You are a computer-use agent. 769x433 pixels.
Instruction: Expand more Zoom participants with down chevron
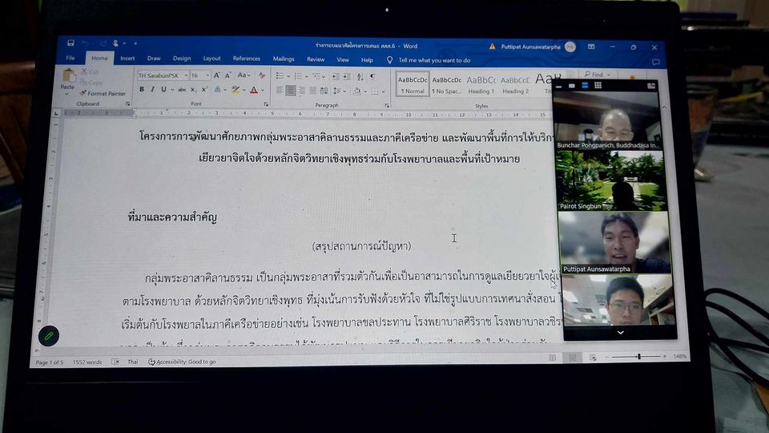pyautogui.click(x=620, y=333)
